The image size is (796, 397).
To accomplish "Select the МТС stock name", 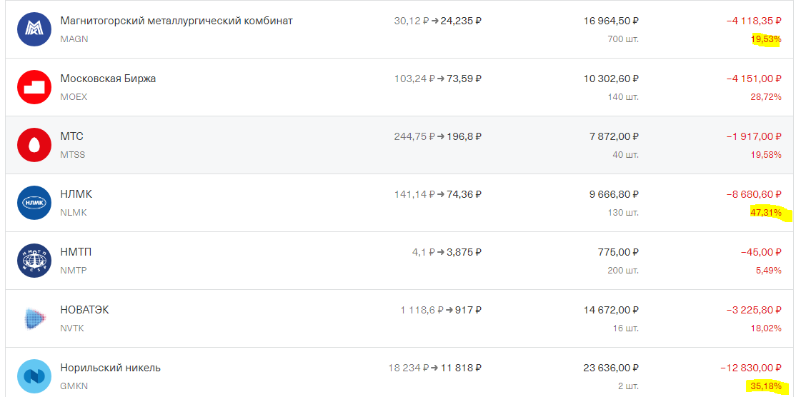I will click(72, 136).
